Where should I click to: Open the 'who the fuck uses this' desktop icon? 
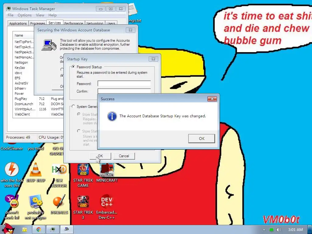point(12,175)
